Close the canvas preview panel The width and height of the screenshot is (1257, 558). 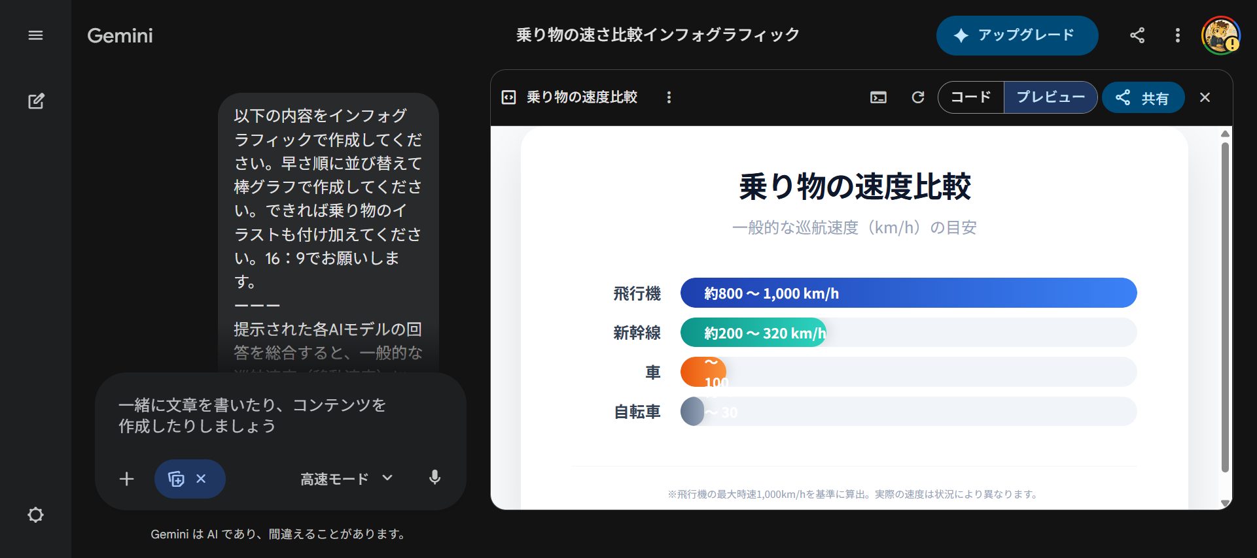tap(1205, 97)
